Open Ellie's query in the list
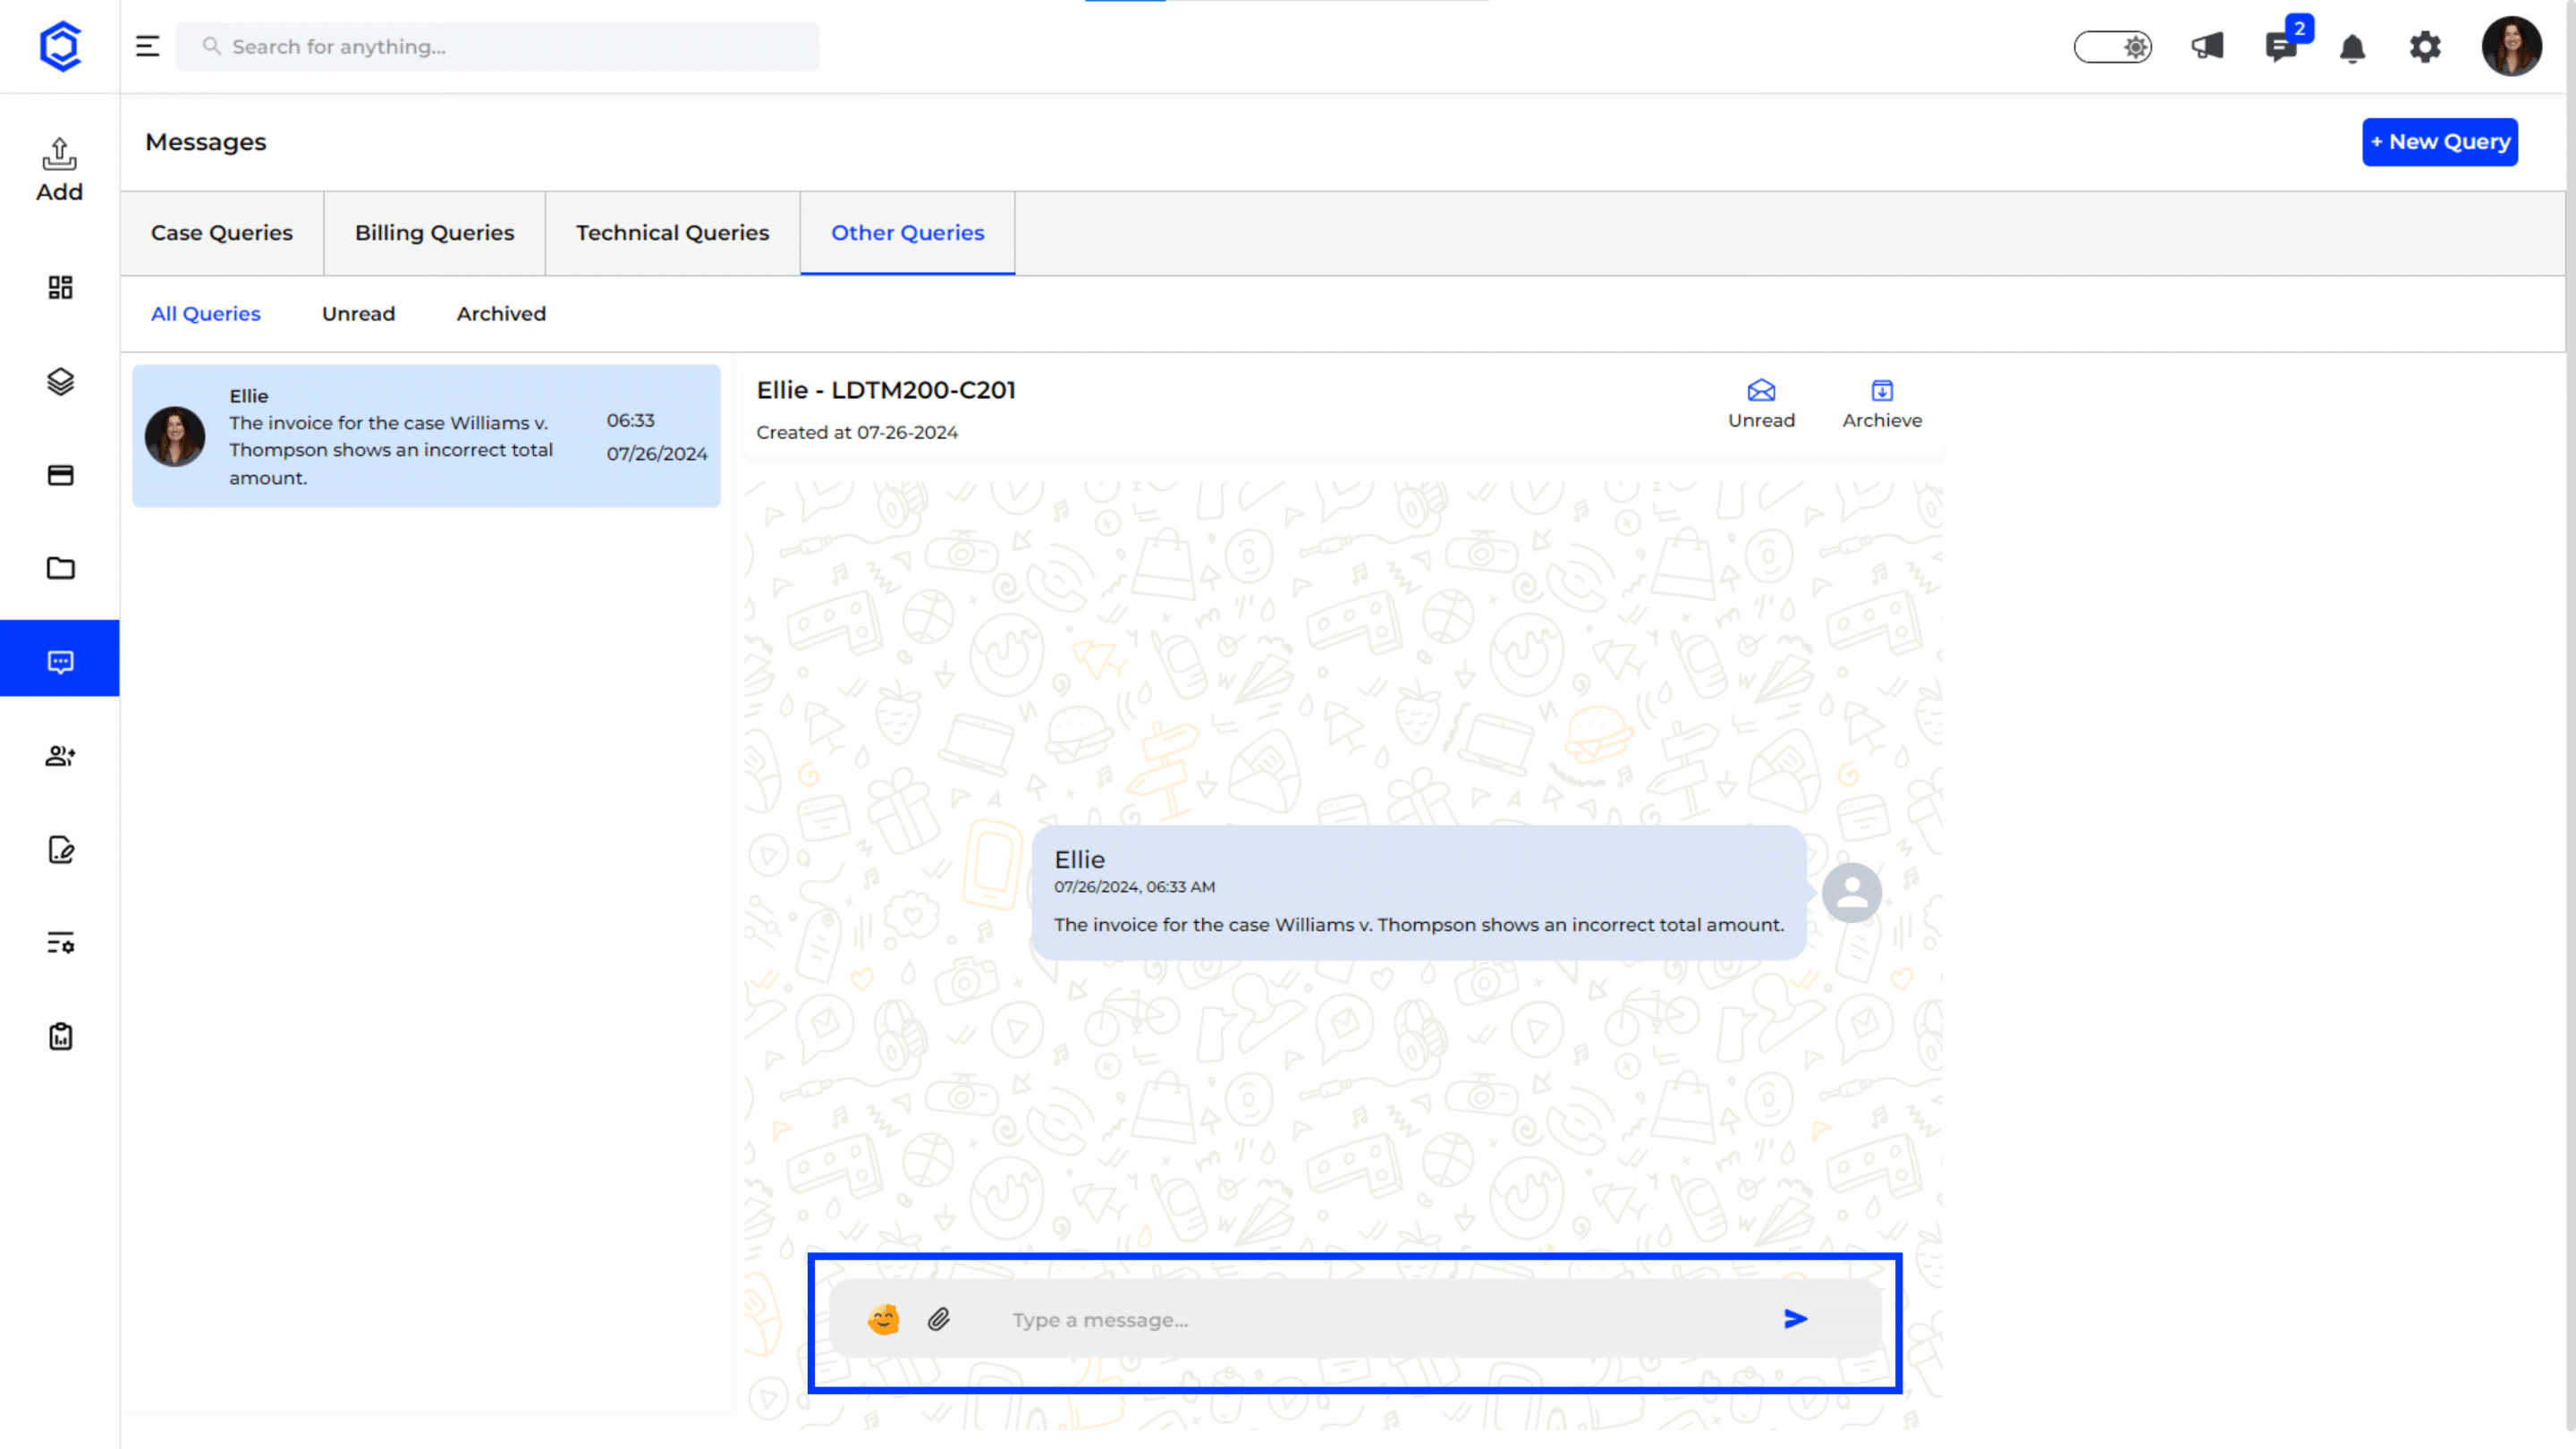The image size is (2576, 1449). click(x=426, y=436)
